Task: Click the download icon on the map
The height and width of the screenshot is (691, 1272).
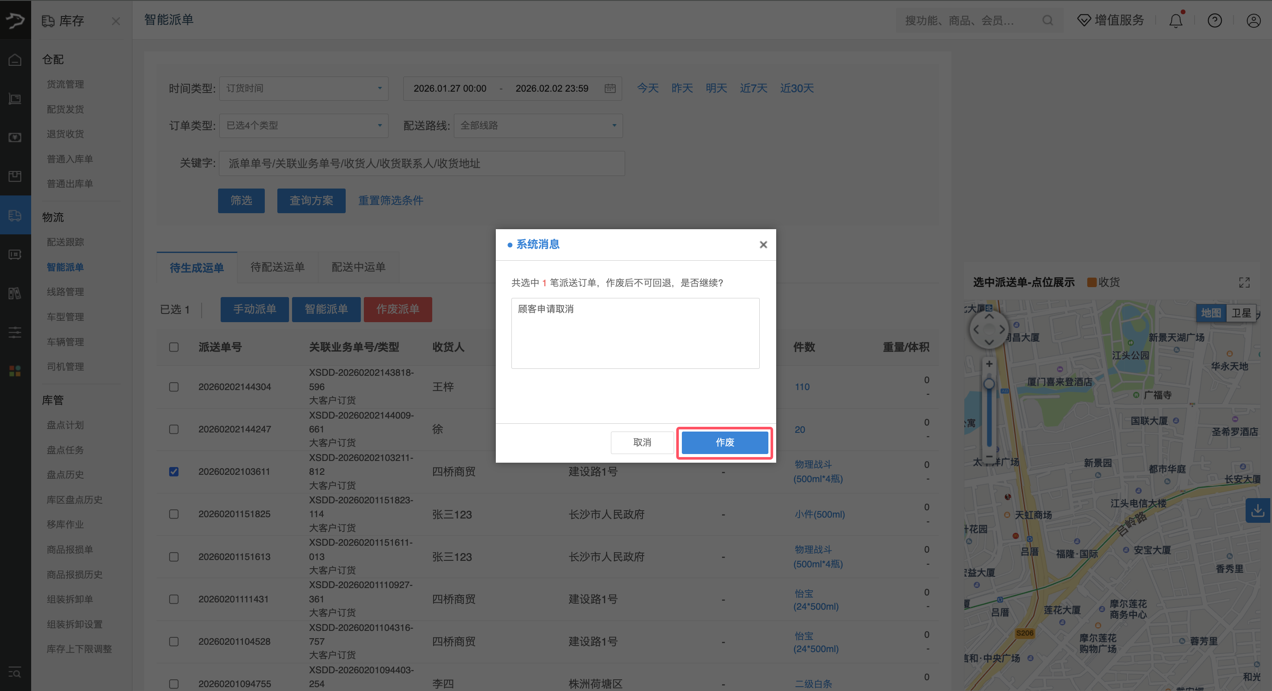Action: point(1258,510)
